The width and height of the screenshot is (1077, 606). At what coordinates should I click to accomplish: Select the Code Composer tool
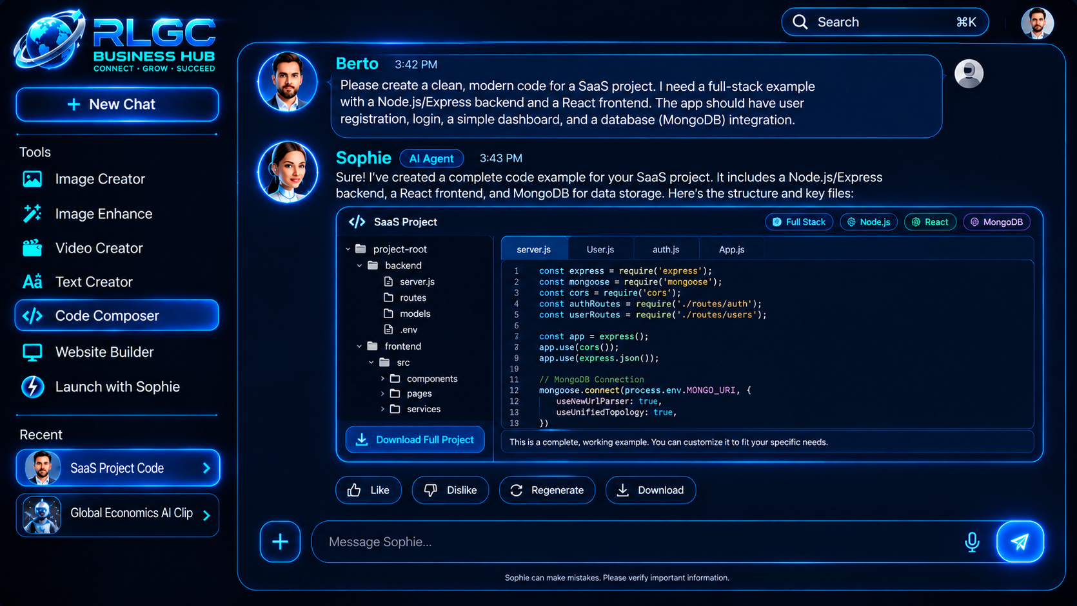(x=117, y=316)
